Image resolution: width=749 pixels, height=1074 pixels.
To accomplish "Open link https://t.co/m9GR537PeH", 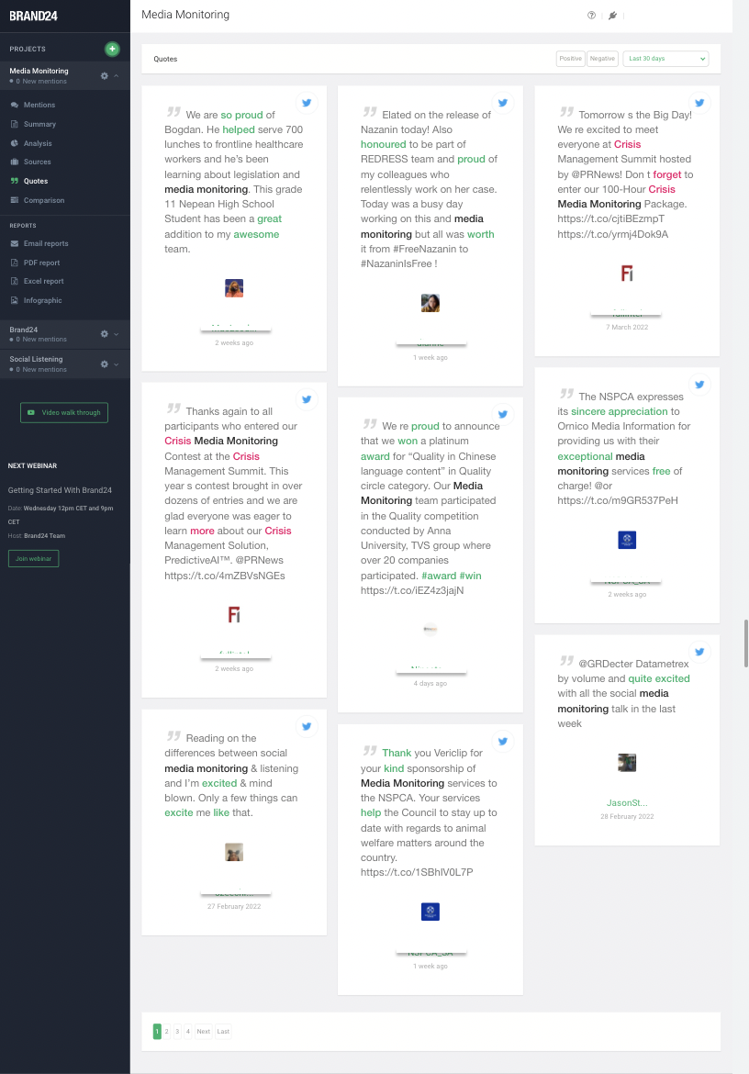I will [618, 500].
